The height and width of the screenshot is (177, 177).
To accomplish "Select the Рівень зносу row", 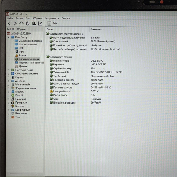I will (x=72, y=95).
